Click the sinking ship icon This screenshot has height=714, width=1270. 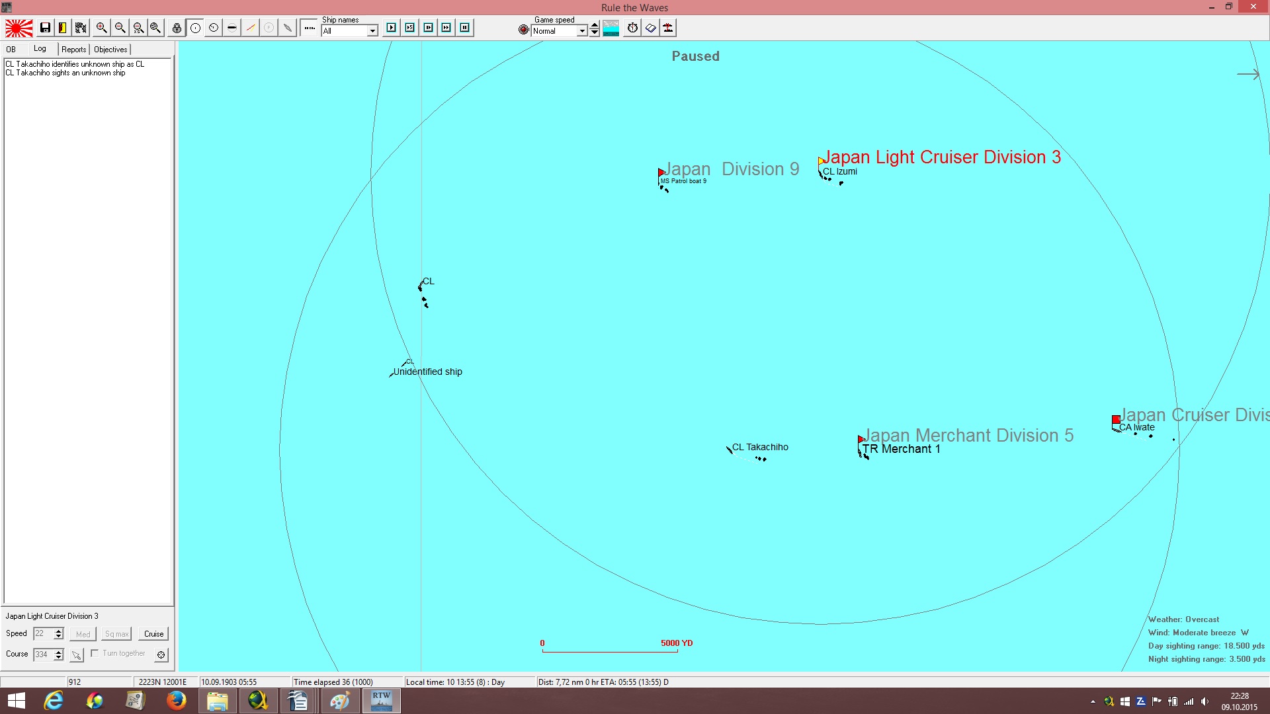click(x=669, y=28)
